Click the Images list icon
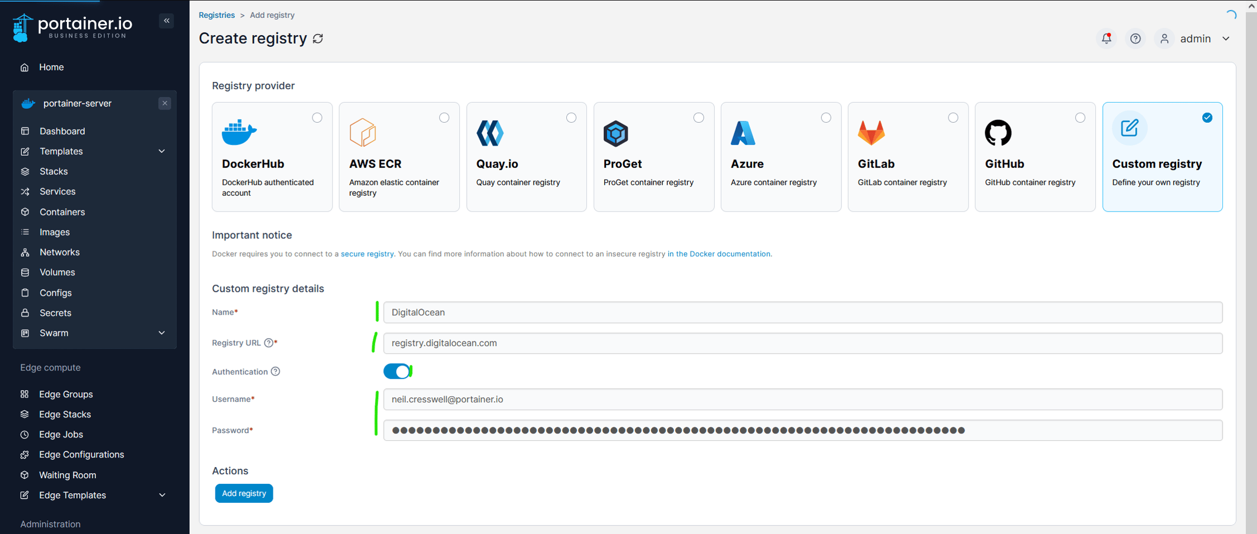1257x534 pixels. coord(25,232)
